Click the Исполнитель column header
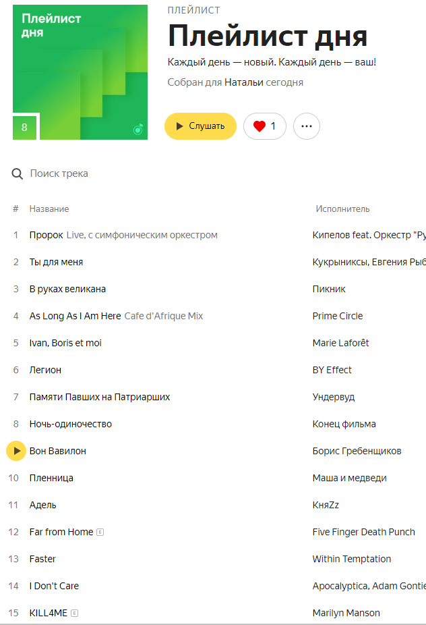 342,209
